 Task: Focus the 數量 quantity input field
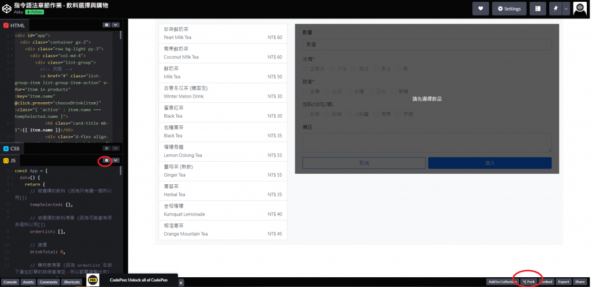point(427,44)
